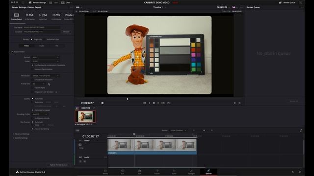Click Add to Render Queue button
Screen dimensions: 314x176
pos(58,165)
